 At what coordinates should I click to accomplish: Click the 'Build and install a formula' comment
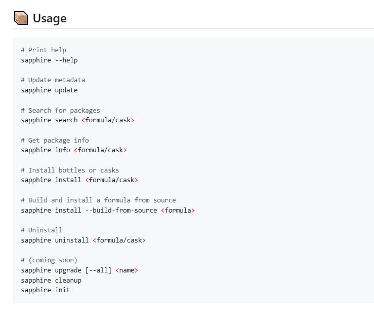(x=98, y=200)
